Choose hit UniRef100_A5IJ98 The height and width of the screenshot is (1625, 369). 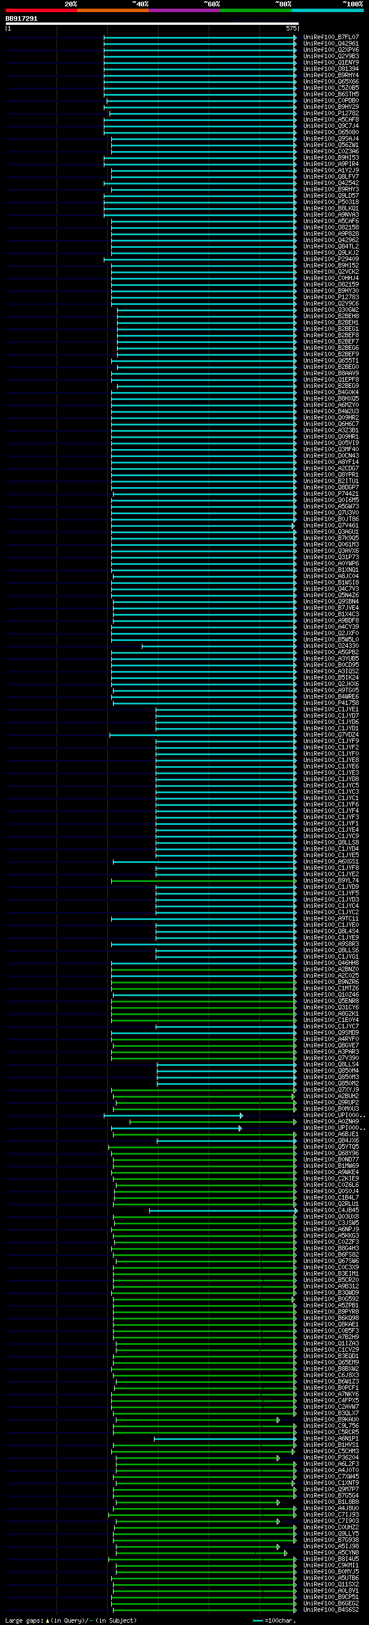coord(331,1546)
